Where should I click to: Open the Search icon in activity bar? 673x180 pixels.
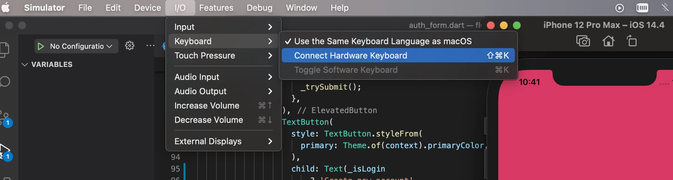pyautogui.click(x=5, y=82)
